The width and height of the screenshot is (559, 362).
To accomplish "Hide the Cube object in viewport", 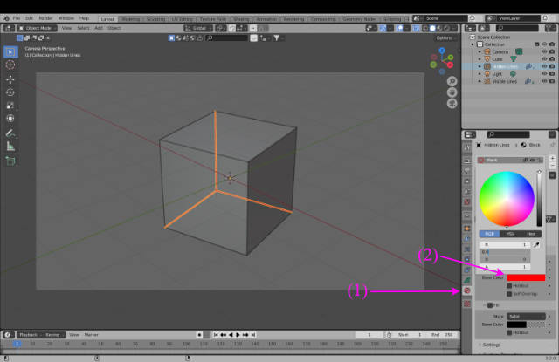I will [544, 59].
